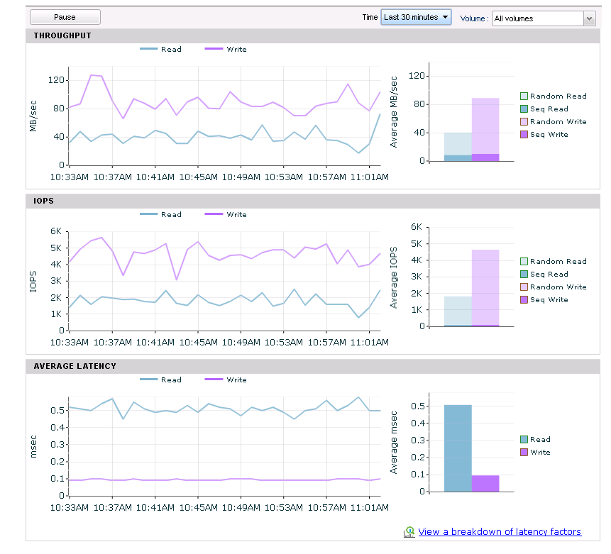Toggle IOPS Seq Write legend box
Screen dimensions: 611x554
pyautogui.click(x=524, y=299)
